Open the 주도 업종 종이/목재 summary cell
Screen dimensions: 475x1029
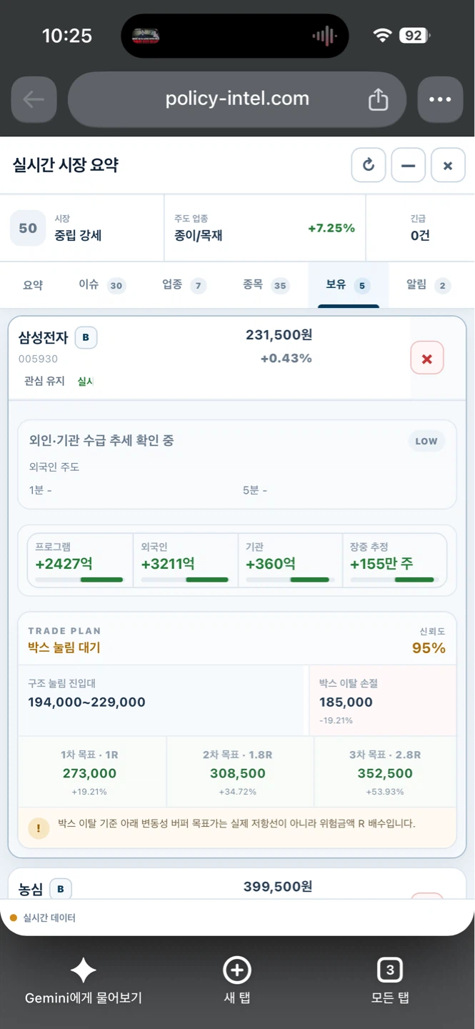click(x=265, y=228)
